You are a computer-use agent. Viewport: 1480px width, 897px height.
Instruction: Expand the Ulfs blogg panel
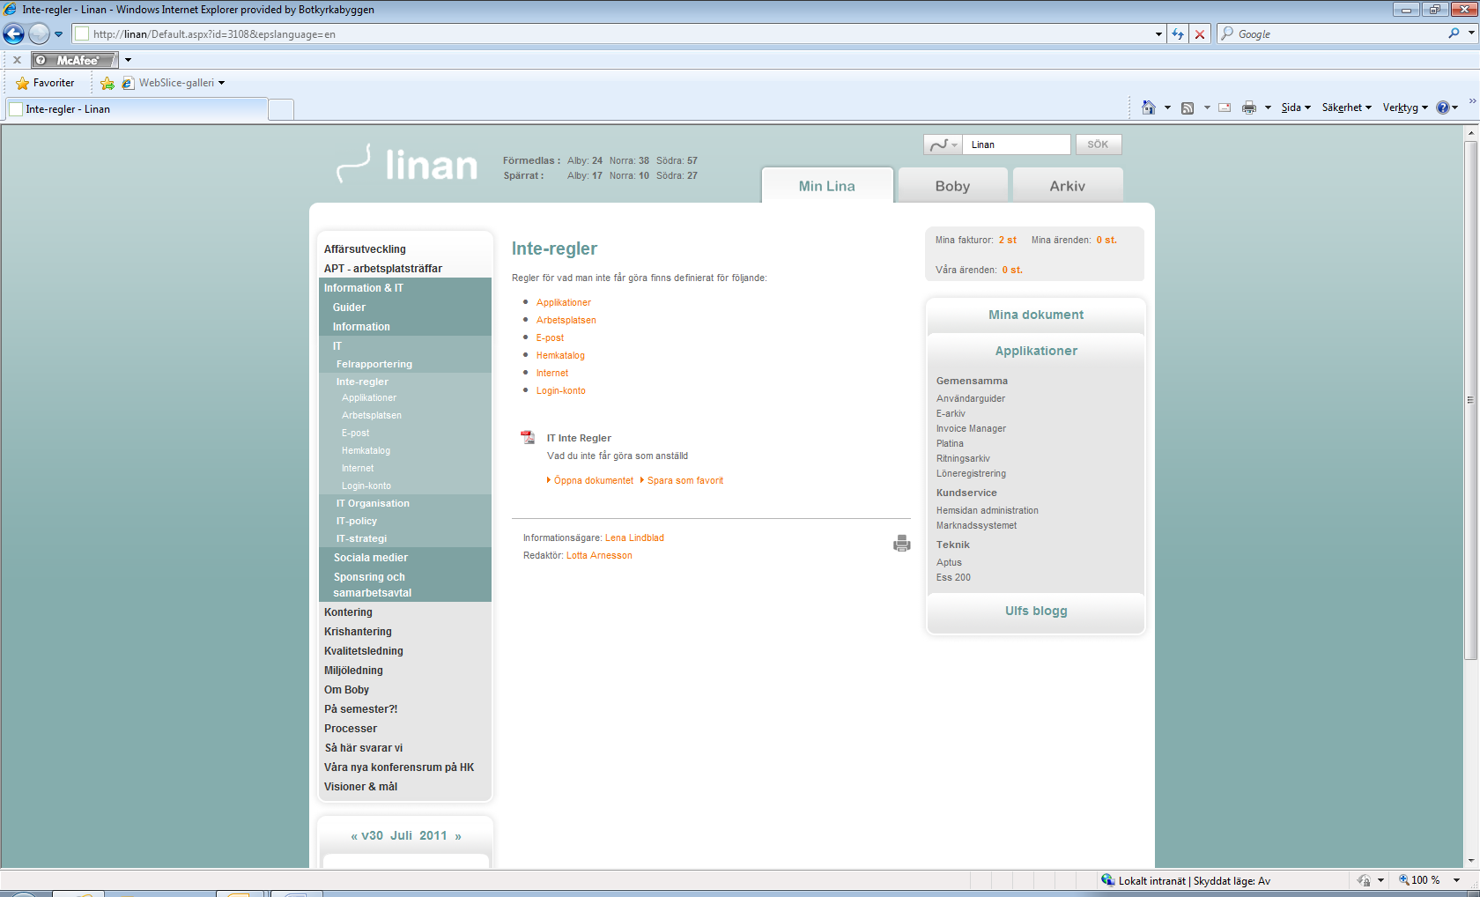coord(1036,611)
